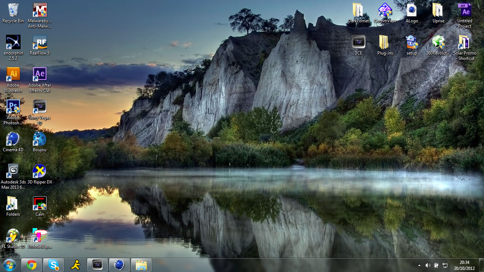Click the XModelExp... desktop shortcut

(40, 239)
